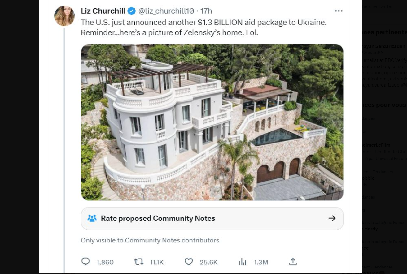Select Rate proposed Community Notes
This screenshot has width=407, height=274.
click(158, 218)
